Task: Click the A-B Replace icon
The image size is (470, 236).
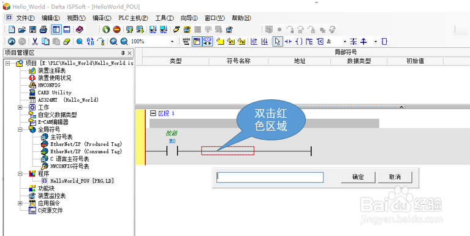Action: coord(90,42)
